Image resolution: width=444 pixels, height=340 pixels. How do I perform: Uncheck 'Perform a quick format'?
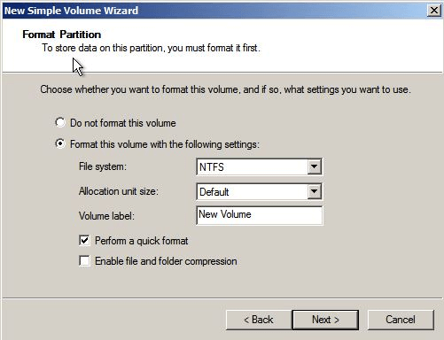84,241
